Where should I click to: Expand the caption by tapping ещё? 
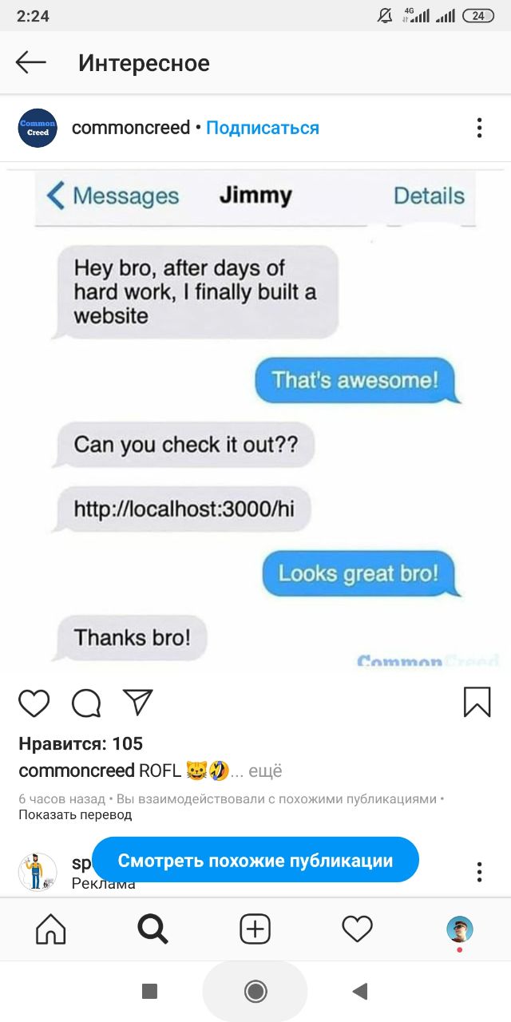(265, 770)
